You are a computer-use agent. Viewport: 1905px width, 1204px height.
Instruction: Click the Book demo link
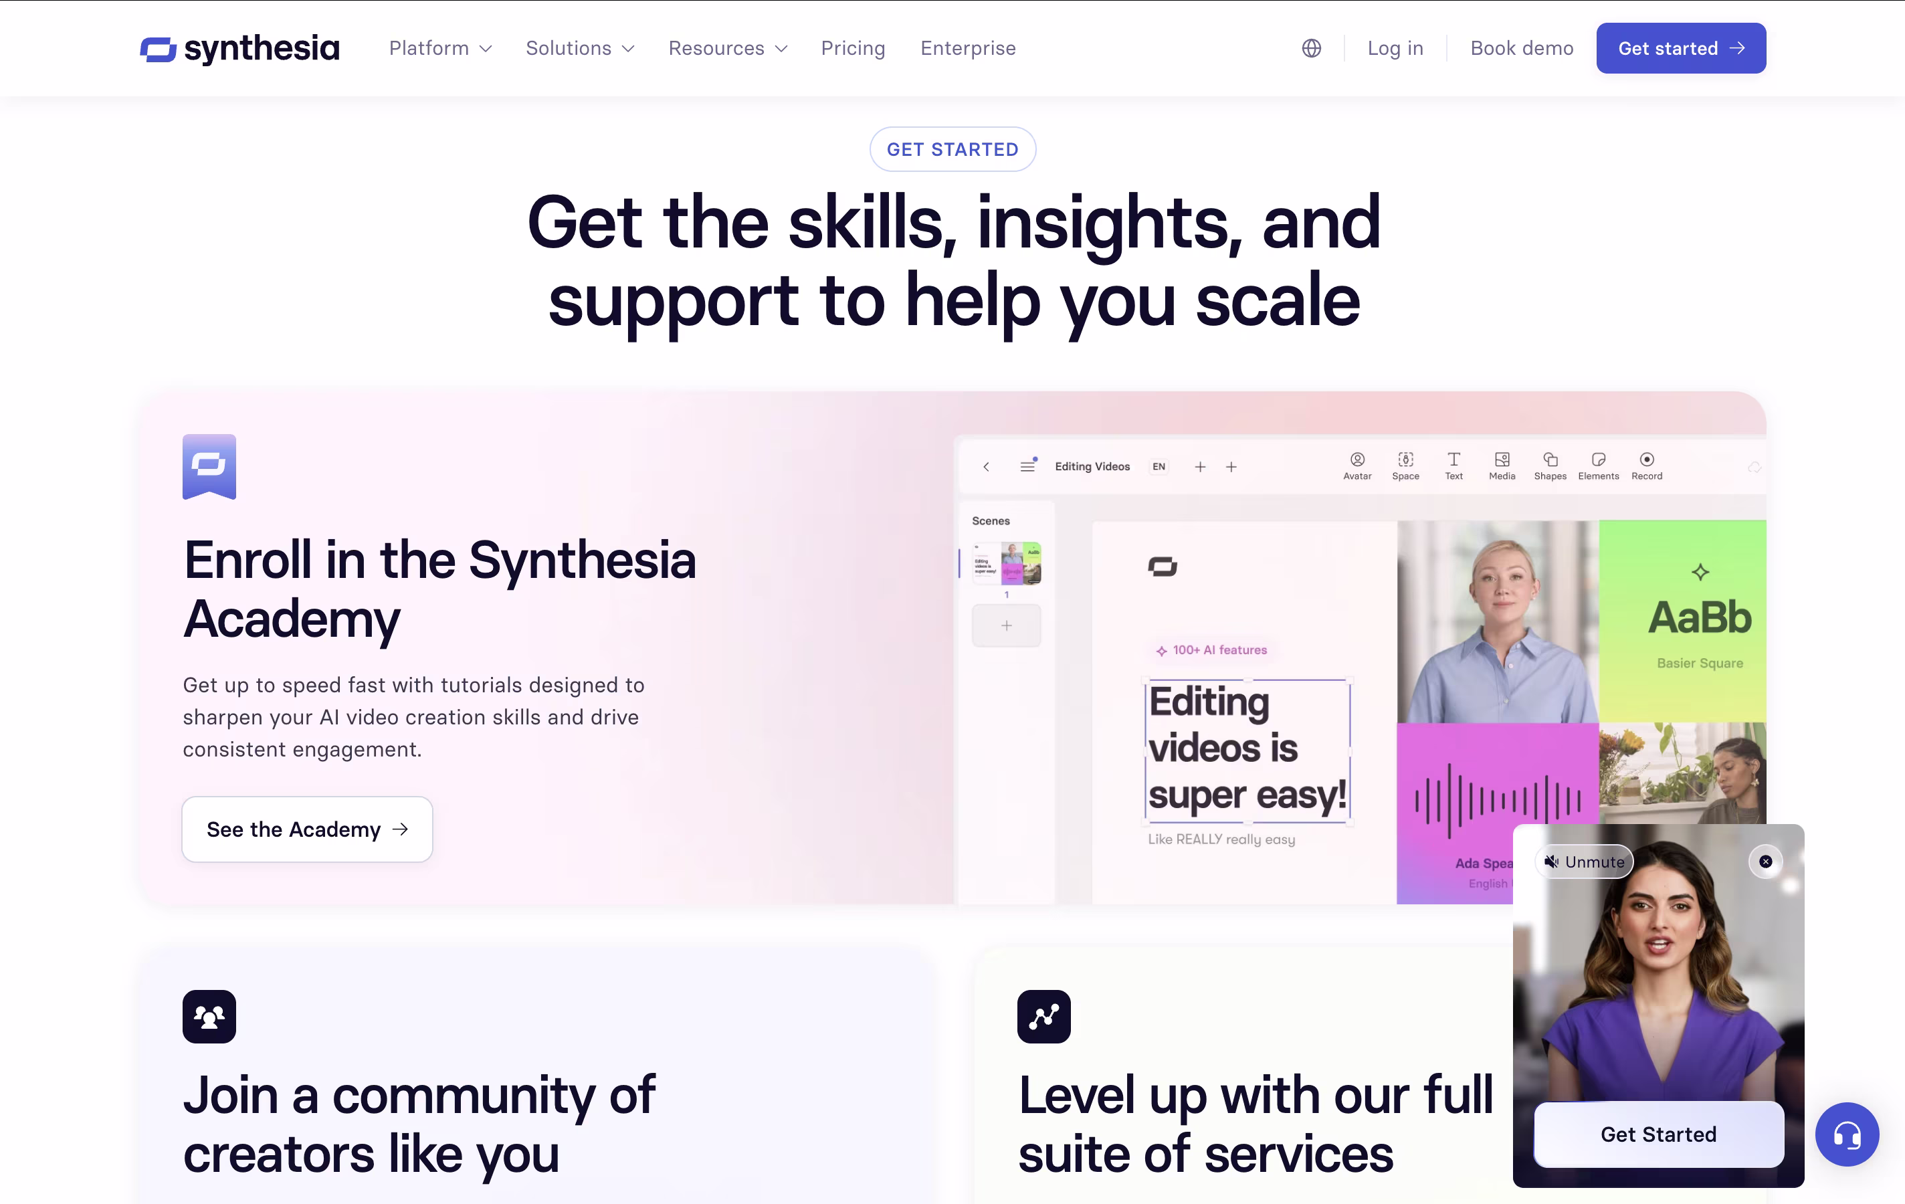(x=1521, y=48)
